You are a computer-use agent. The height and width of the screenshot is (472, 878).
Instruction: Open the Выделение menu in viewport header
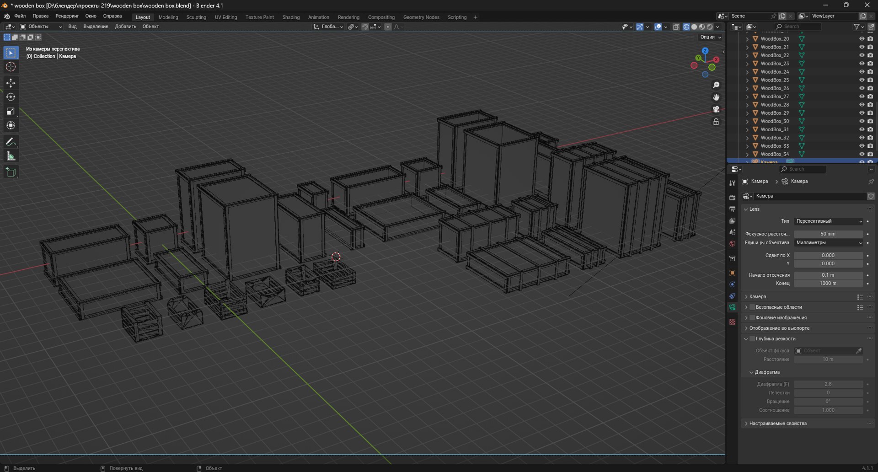pos(96,27)
